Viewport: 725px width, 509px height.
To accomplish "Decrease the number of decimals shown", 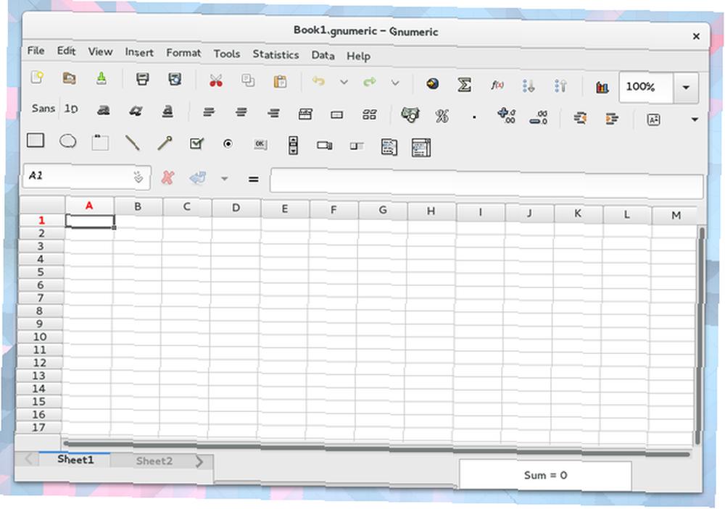I will (539, 117).
